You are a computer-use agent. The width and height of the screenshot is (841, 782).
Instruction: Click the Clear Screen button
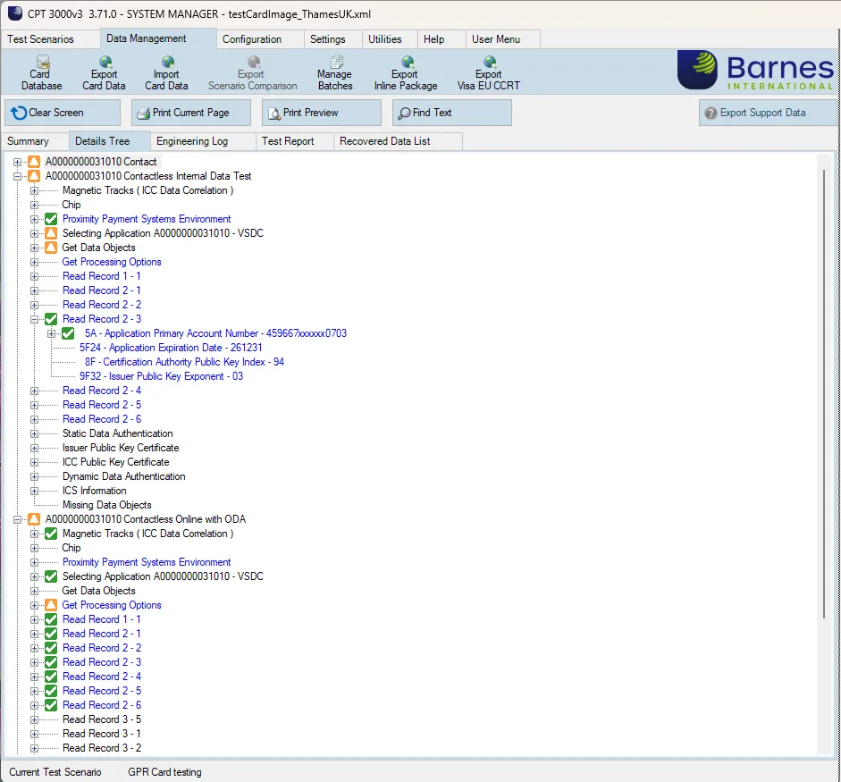pos(63,113)
